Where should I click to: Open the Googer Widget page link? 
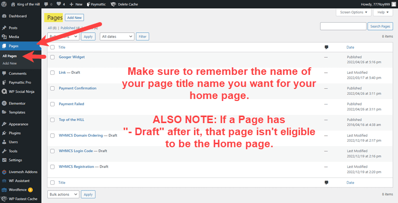tap(72, 57)
